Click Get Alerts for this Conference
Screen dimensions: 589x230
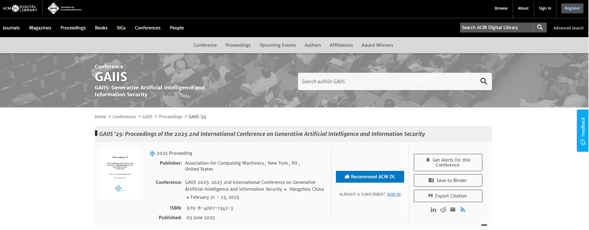448,163
